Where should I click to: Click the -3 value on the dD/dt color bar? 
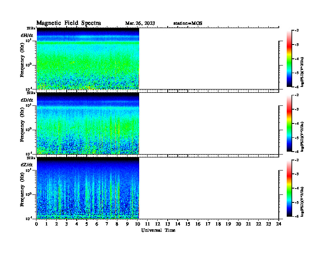coord(297,110)
